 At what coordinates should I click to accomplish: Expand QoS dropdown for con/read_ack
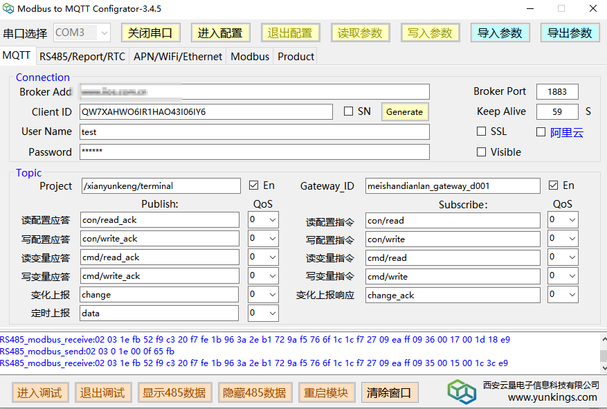tap(272, 220)
